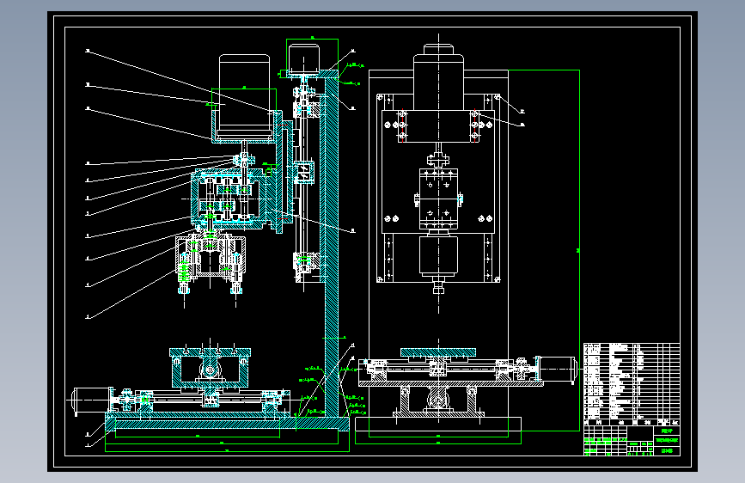Select the multi-spindle drill head in side view
This screenshot has height=483, width=745.
(210, 260)
